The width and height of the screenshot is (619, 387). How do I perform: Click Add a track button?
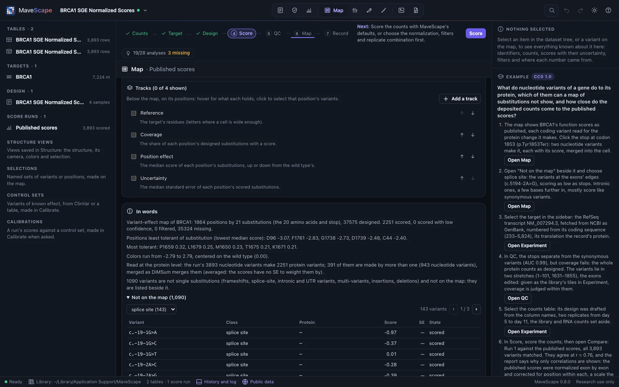point(460,99)
